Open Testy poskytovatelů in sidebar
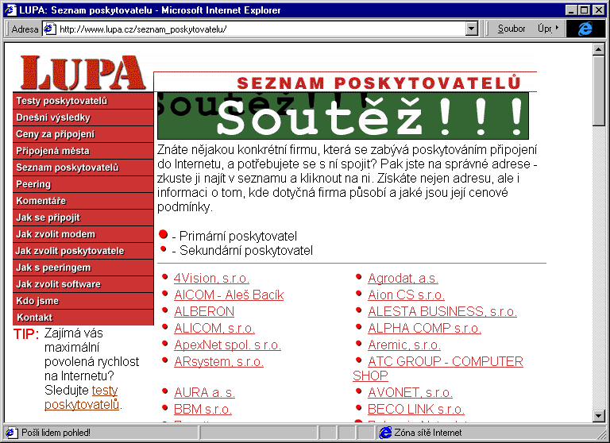Image resolution: width=610 pixels, height=443 pixels. [x=83, y=101]
